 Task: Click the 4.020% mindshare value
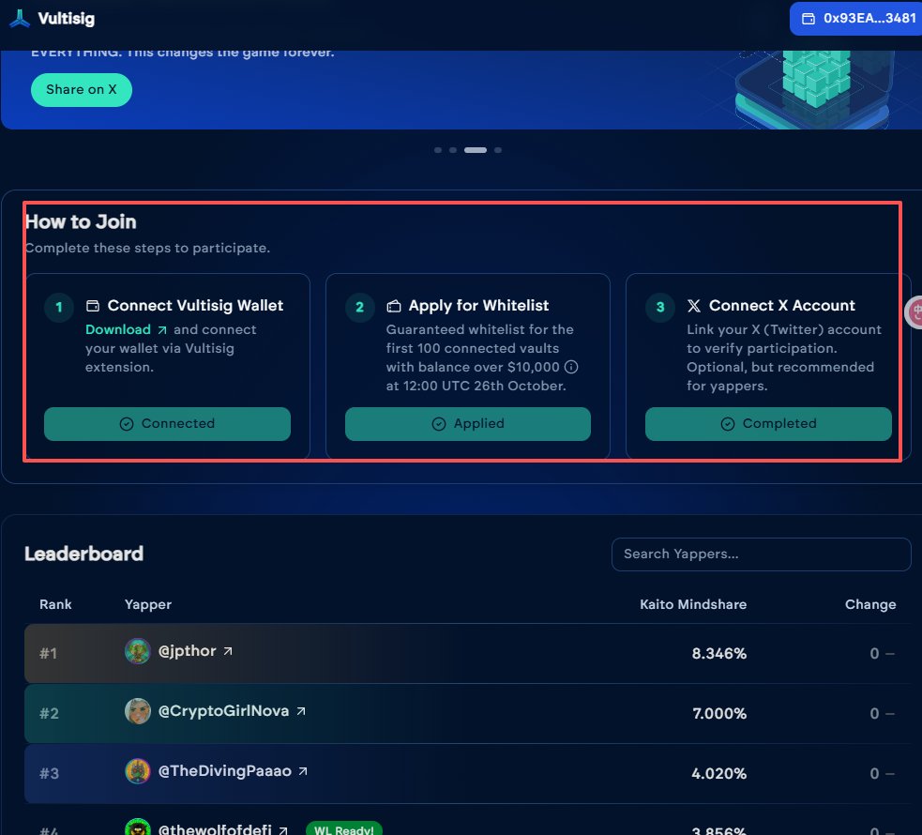tap(718, 773)
